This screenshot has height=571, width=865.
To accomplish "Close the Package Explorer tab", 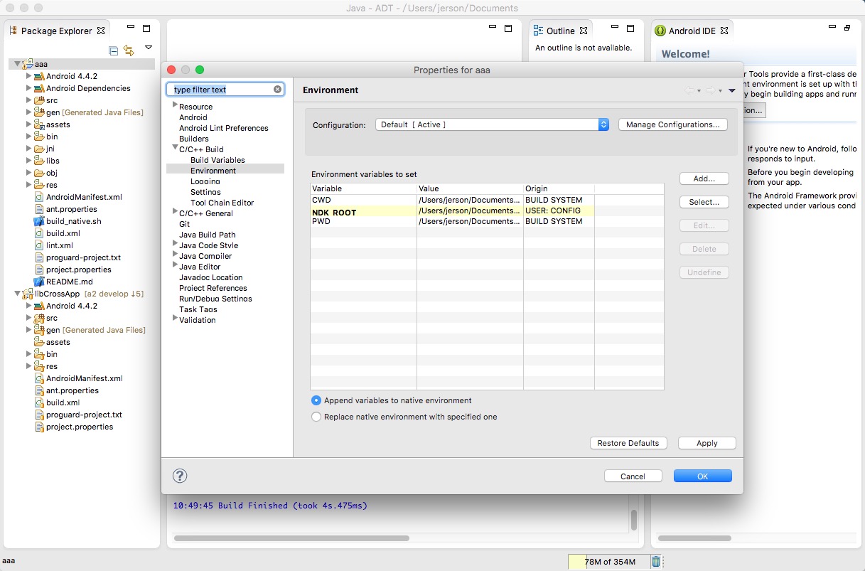I will [x=101, y=31].
